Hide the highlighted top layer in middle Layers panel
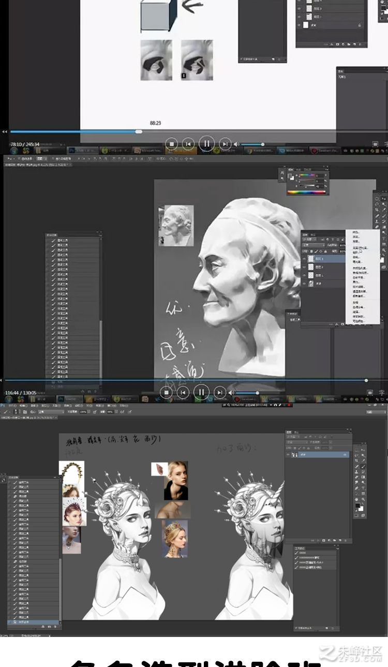388x667 pixels. pyautogui.click(x=304, y=259)
